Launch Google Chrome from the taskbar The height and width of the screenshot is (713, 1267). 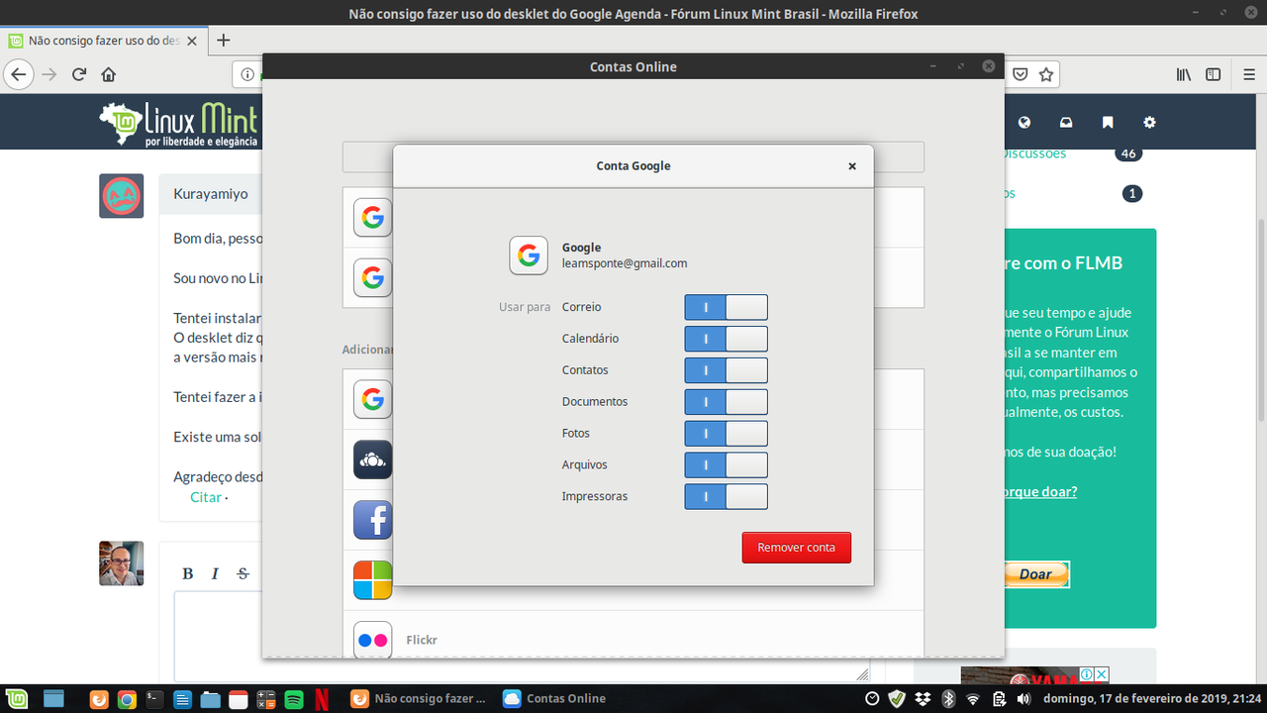127,698
